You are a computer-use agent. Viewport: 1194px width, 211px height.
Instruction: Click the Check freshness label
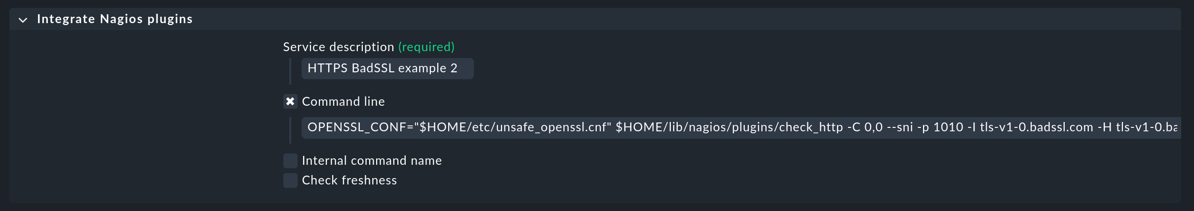pyautogui.click(x=349, y=180)
